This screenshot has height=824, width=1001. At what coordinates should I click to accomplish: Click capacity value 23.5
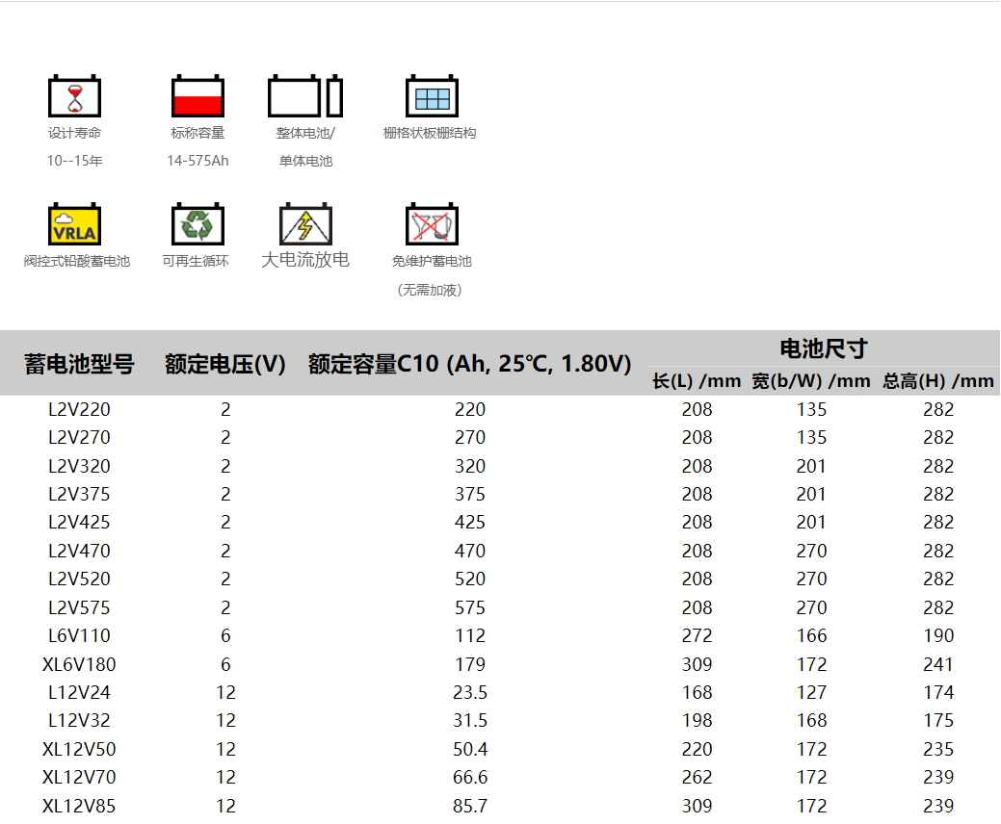pos(470,693)
